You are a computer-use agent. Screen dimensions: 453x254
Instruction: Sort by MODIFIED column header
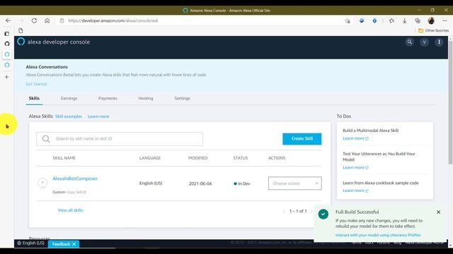[198, 158]
